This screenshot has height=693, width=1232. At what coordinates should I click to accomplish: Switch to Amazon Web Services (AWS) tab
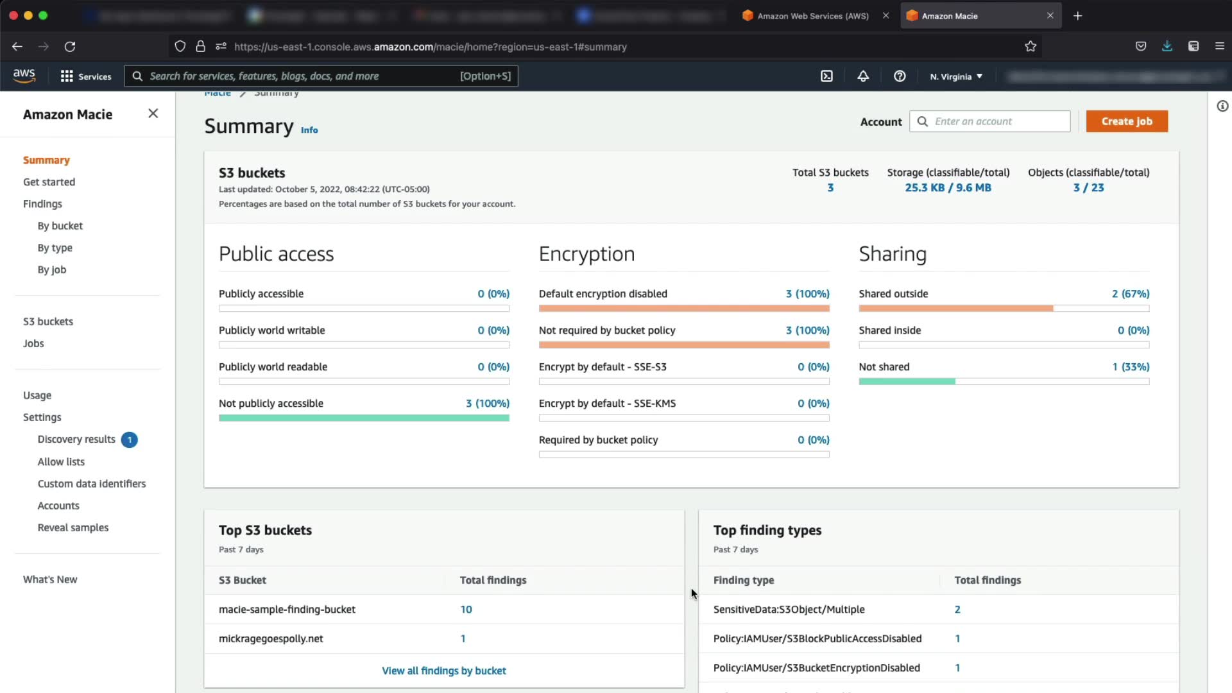812,16
